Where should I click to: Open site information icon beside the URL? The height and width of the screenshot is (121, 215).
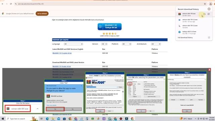16,4
